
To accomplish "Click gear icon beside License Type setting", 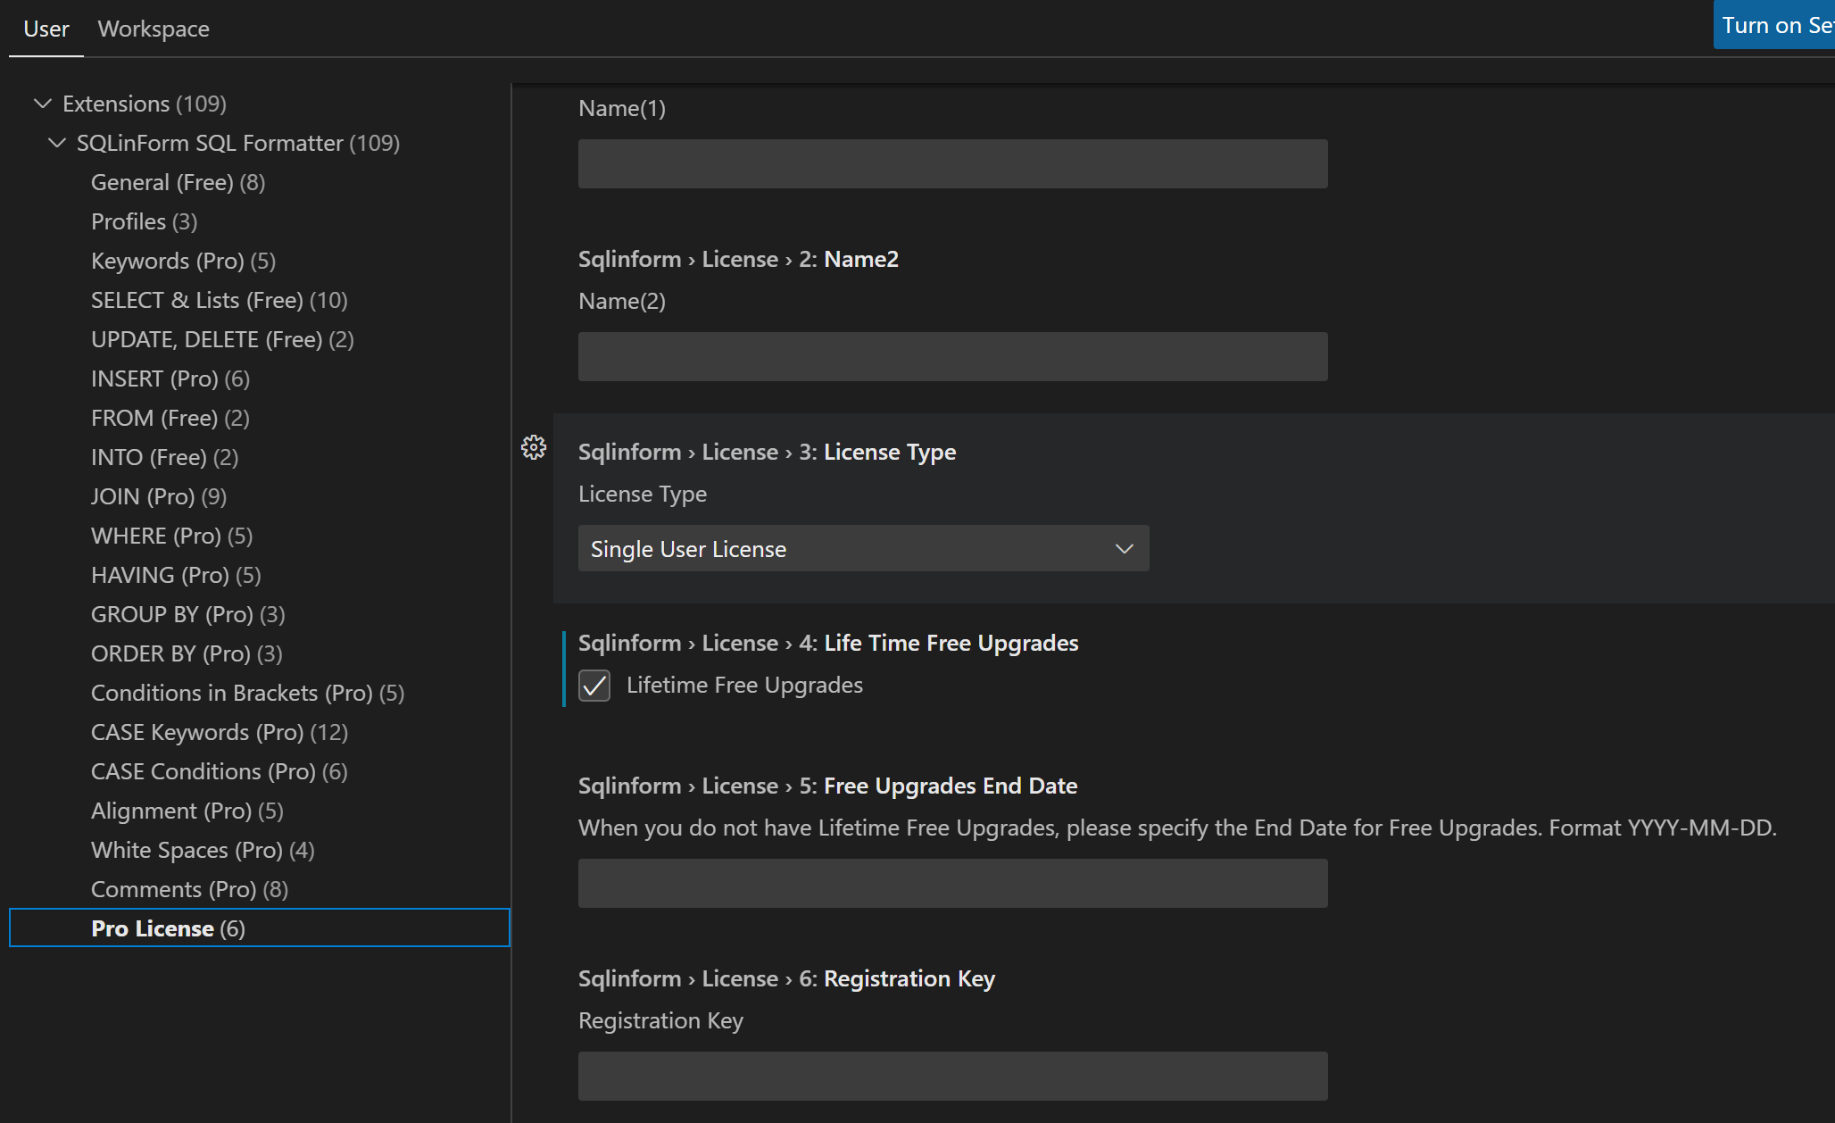I will tap(534, 447).
